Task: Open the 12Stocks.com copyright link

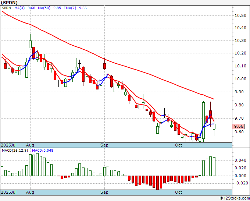Action: [235, 198]
